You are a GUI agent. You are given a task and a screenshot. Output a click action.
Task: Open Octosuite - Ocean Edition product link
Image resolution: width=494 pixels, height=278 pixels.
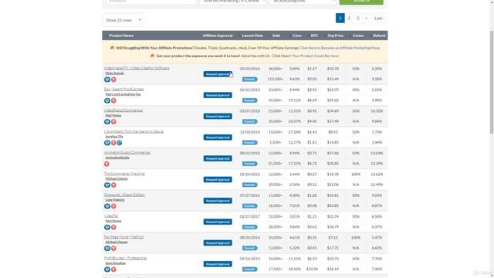pyautogui.click(x=124, y=195)
